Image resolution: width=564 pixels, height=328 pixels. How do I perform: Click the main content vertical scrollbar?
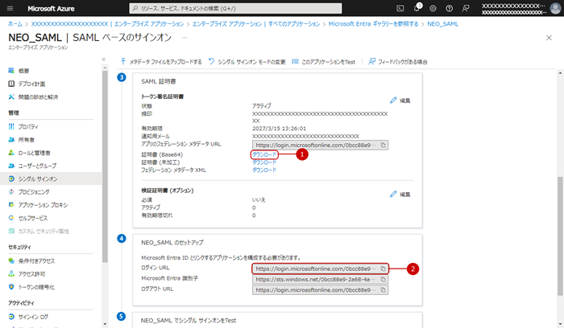pos(561,236)
